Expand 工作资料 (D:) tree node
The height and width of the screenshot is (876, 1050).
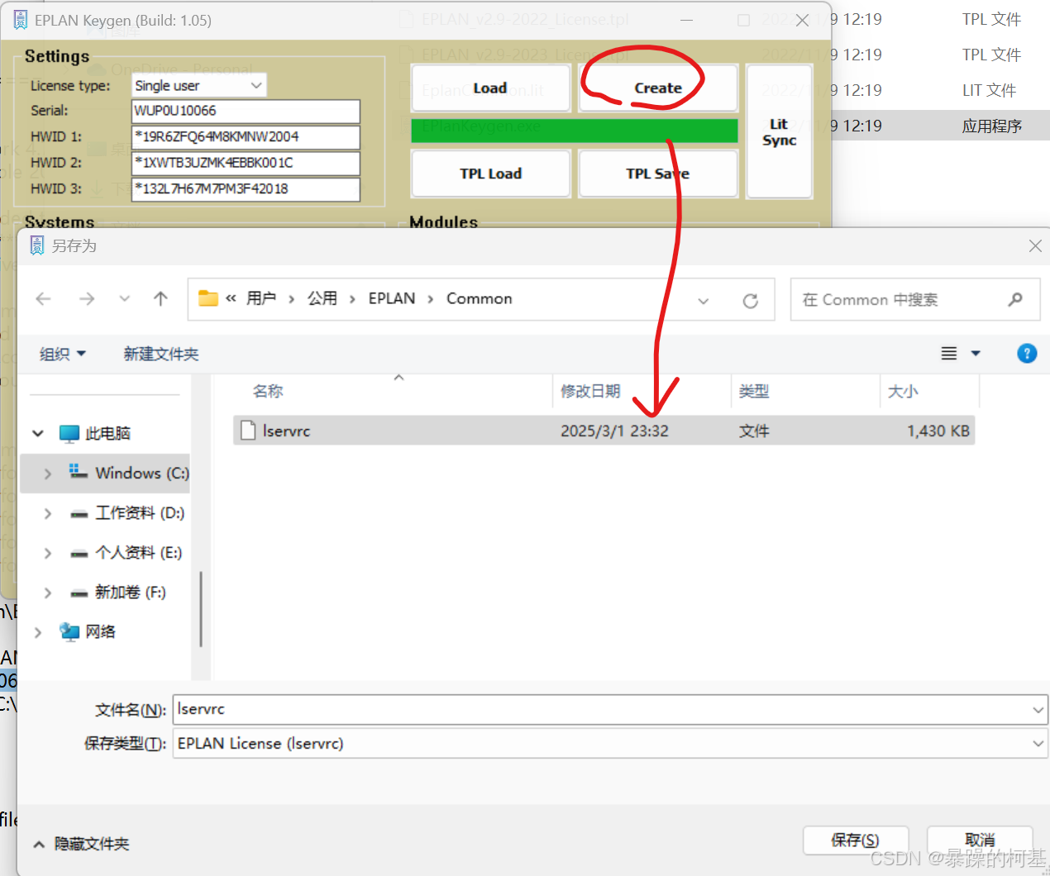pos(47,513)
